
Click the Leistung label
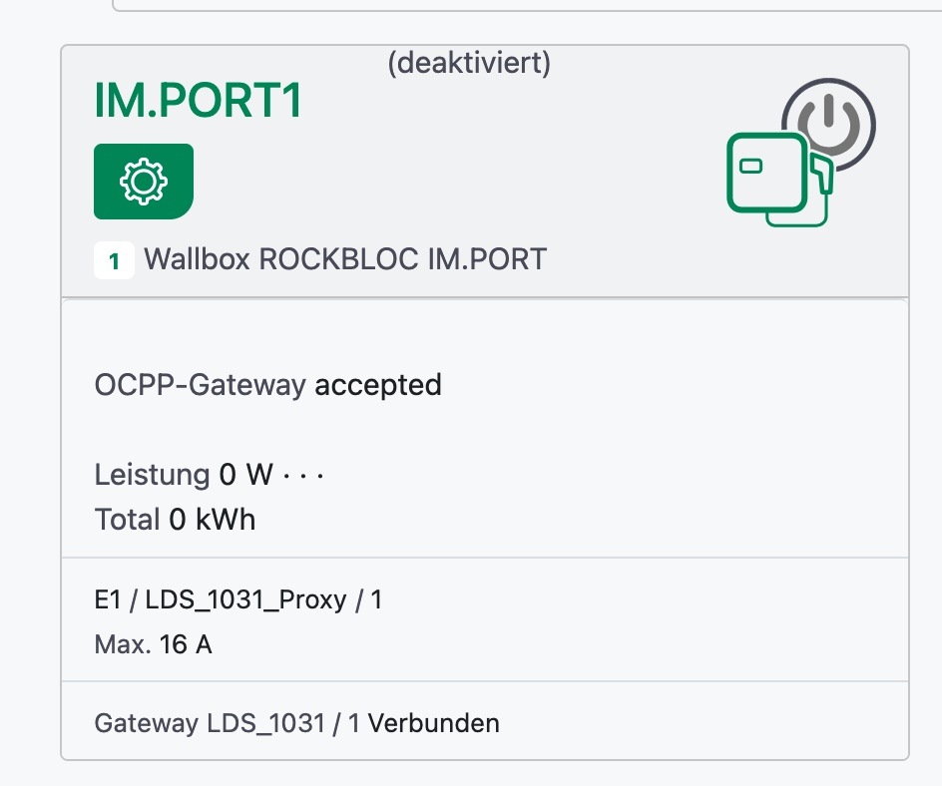tap(152, 475)
